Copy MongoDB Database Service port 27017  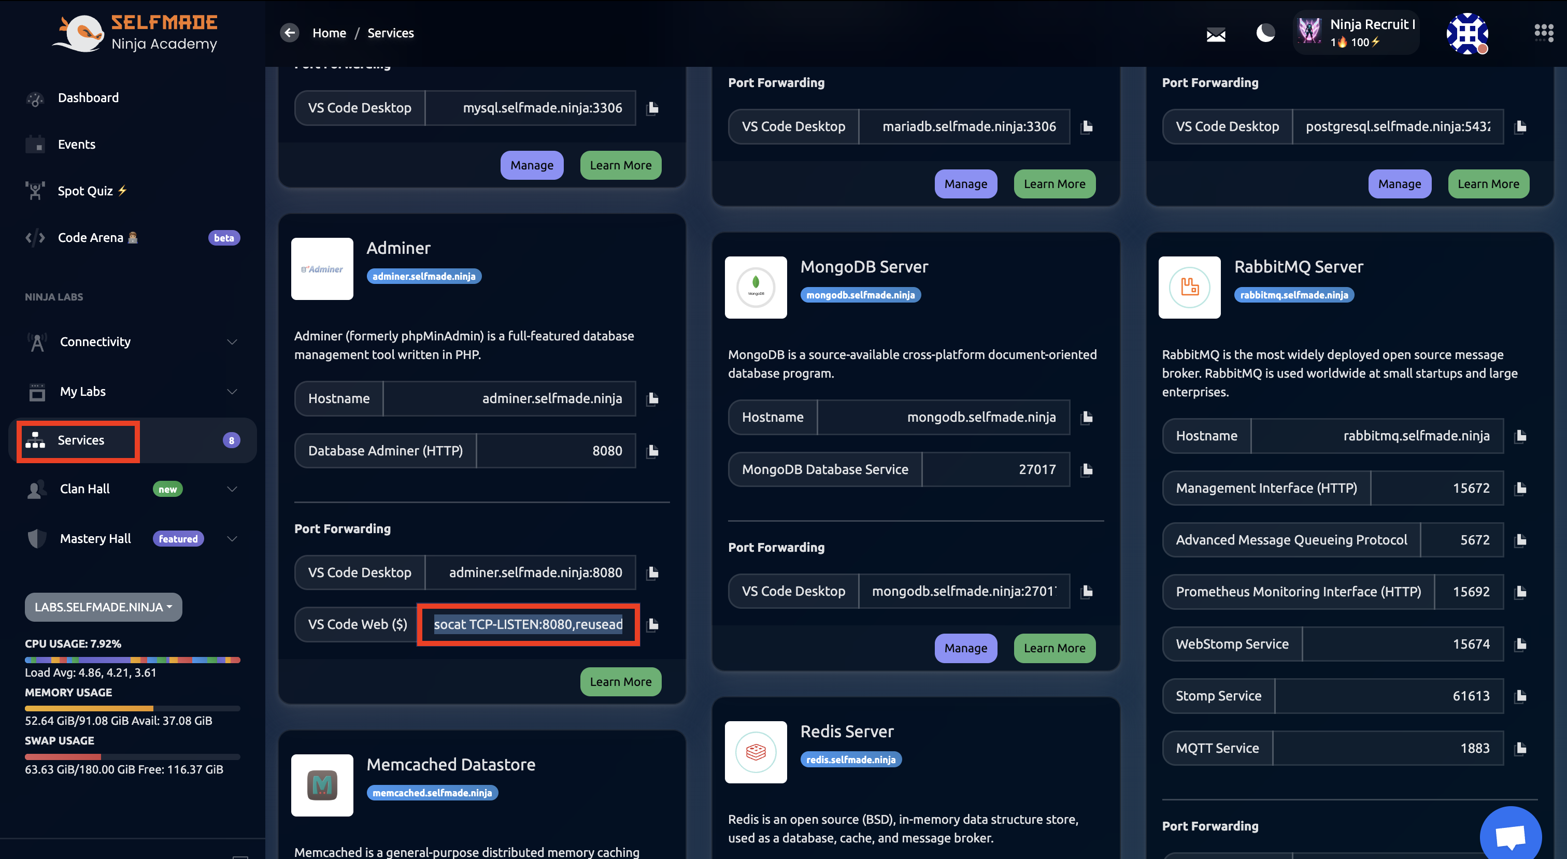[x=1087, y=469]
